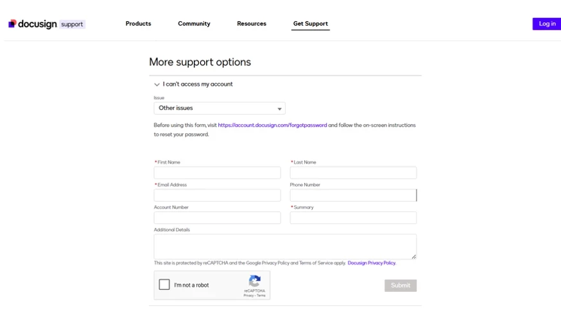Click the Submit button
Image resolution: width=561 pixels, height=322 pixels.
401,286
